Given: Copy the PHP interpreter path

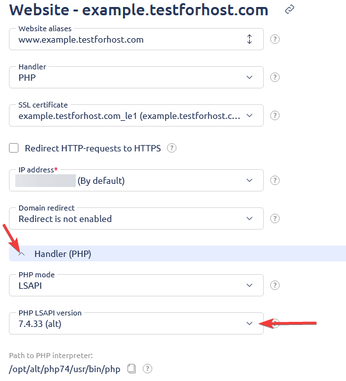Looking at the screenshot, I should click(131, 369).
